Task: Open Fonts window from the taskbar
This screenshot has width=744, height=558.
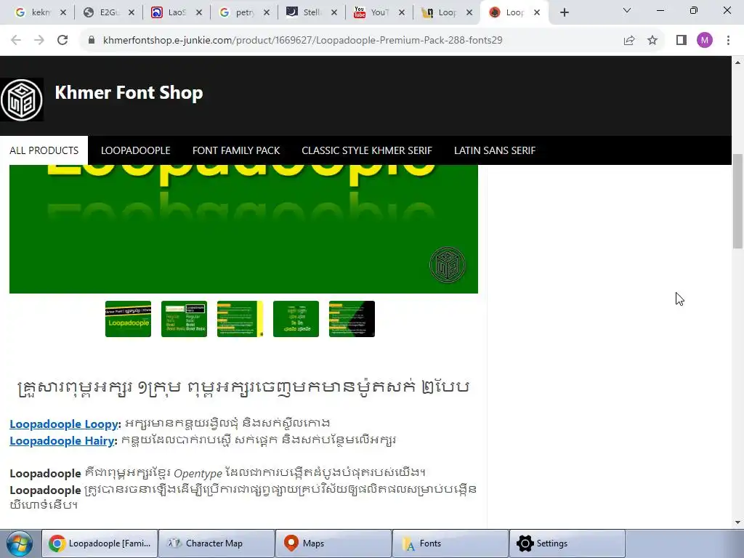Action: [x=450, y=543]
